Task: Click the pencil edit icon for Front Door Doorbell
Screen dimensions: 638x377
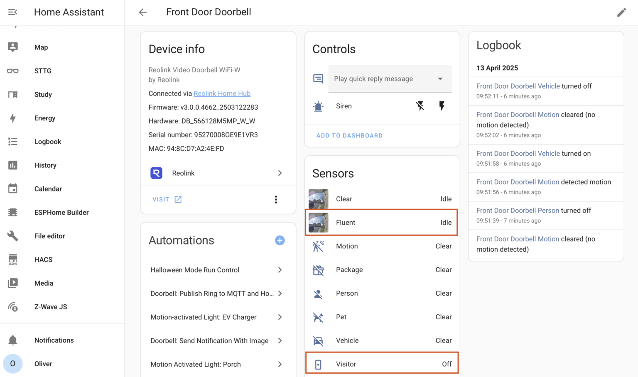Action: (x=621, y=12)
